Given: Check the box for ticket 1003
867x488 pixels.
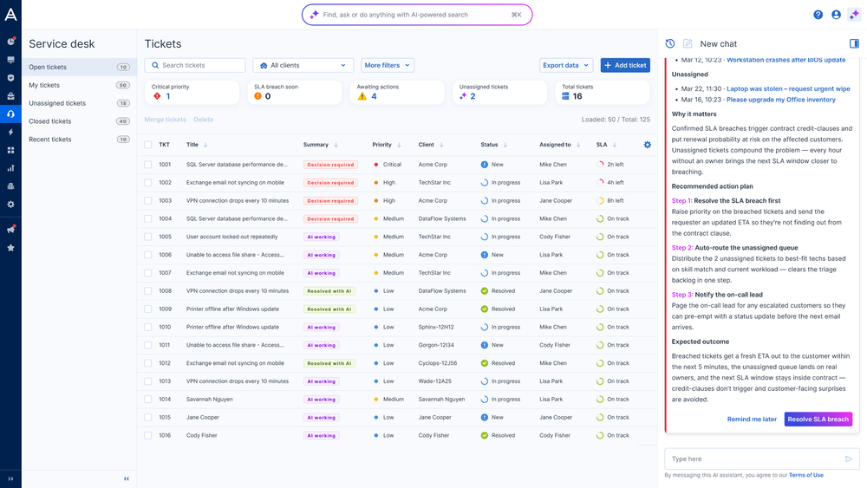Looking at the screenshot, I should coord(147,200).
